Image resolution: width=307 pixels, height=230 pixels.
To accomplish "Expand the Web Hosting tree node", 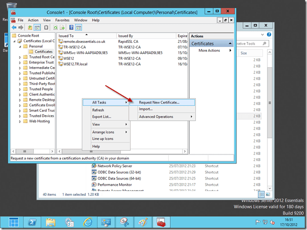I will pyautogui.click(x=20, y=121).
